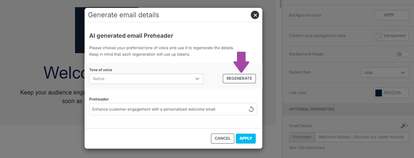Close the Generate email details dialog

pos(255,15)
